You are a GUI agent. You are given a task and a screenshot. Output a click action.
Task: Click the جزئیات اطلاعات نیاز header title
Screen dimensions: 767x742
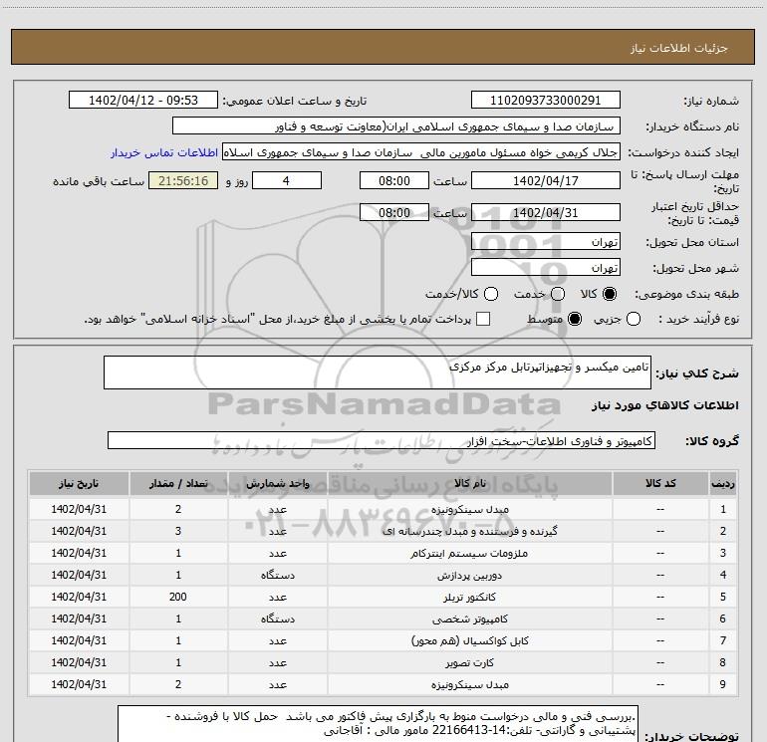point(679,48)
